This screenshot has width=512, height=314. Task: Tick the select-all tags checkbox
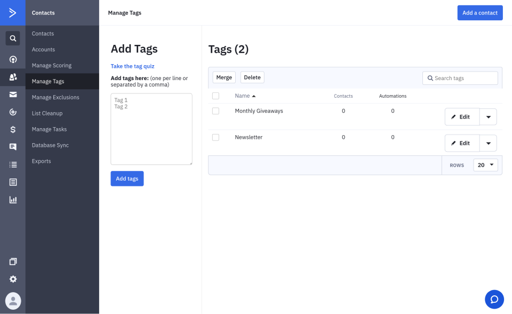pyautogui.click(x=215, y=96)
